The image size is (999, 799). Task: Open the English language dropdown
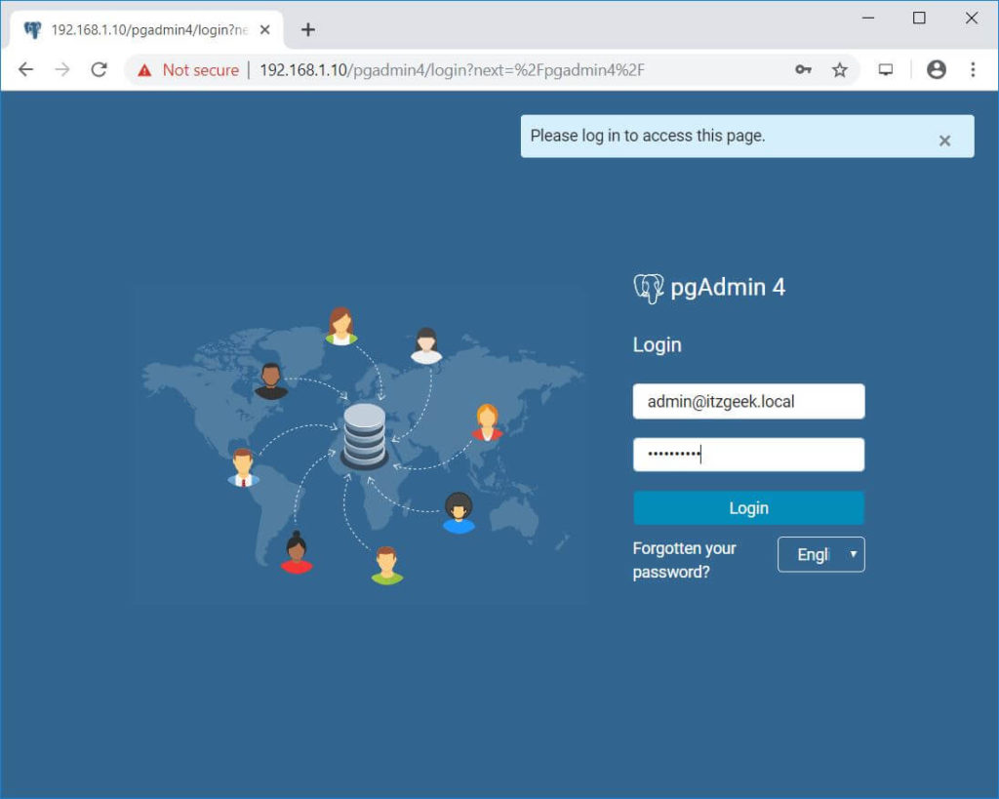point(820,554)
